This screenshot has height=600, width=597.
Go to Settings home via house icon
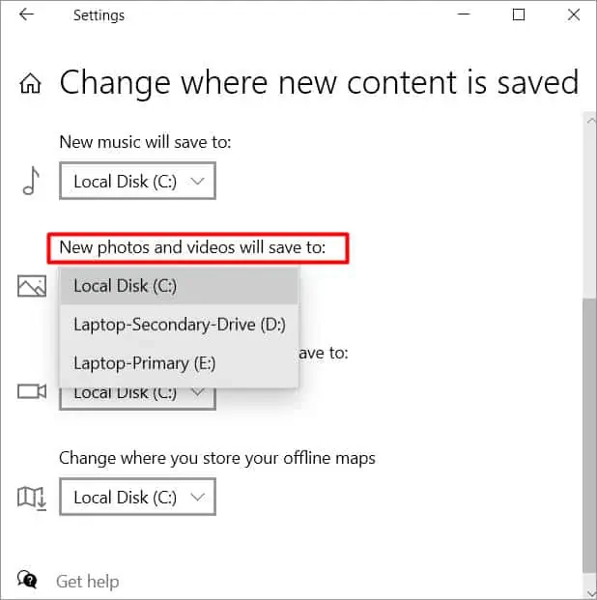(30, 83)
